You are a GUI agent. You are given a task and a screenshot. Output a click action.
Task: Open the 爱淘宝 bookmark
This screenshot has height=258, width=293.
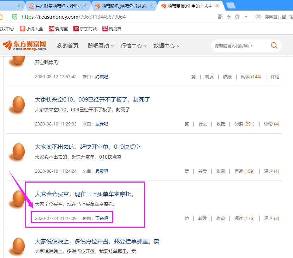58,29
